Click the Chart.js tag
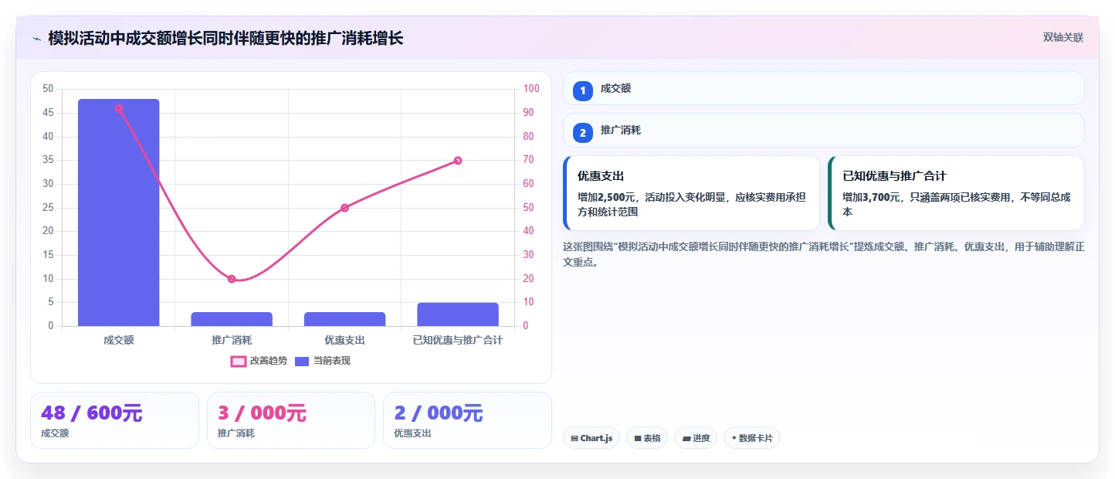Screen dimensions: 1115x479 coord(591,438)
